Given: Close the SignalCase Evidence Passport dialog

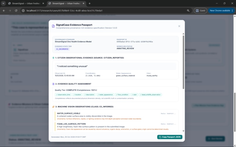Looking at the screenshot, I should (x=179, y=26).
